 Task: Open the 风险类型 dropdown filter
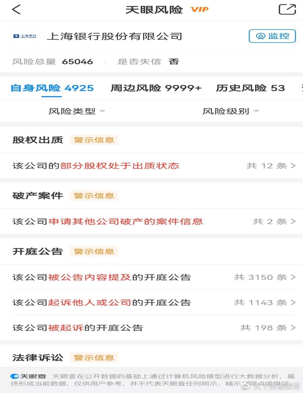coord(77,111)
